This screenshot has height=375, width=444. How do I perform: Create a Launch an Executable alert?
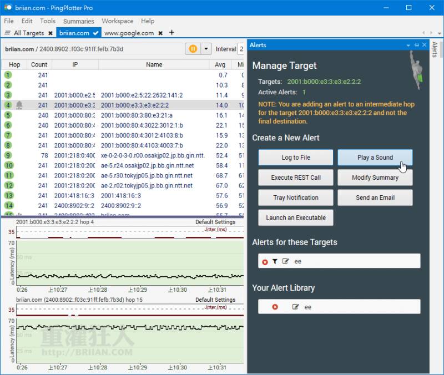pos(296,217)
